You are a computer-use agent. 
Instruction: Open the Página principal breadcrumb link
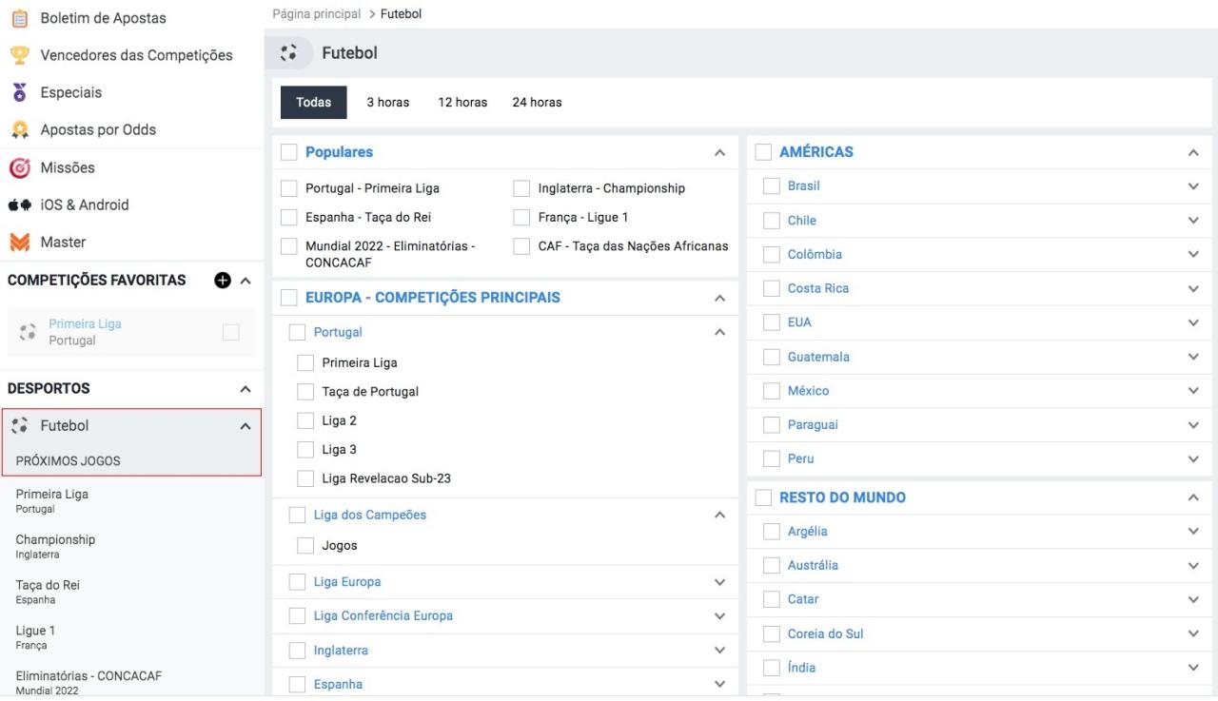317,14
